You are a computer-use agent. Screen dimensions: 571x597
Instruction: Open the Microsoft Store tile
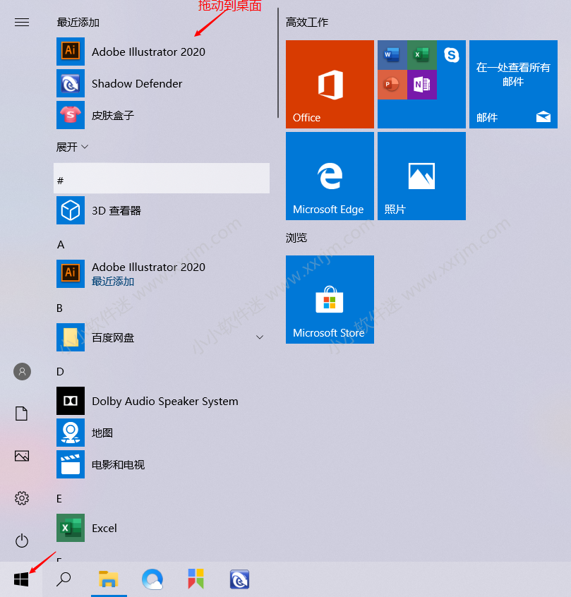330,300
